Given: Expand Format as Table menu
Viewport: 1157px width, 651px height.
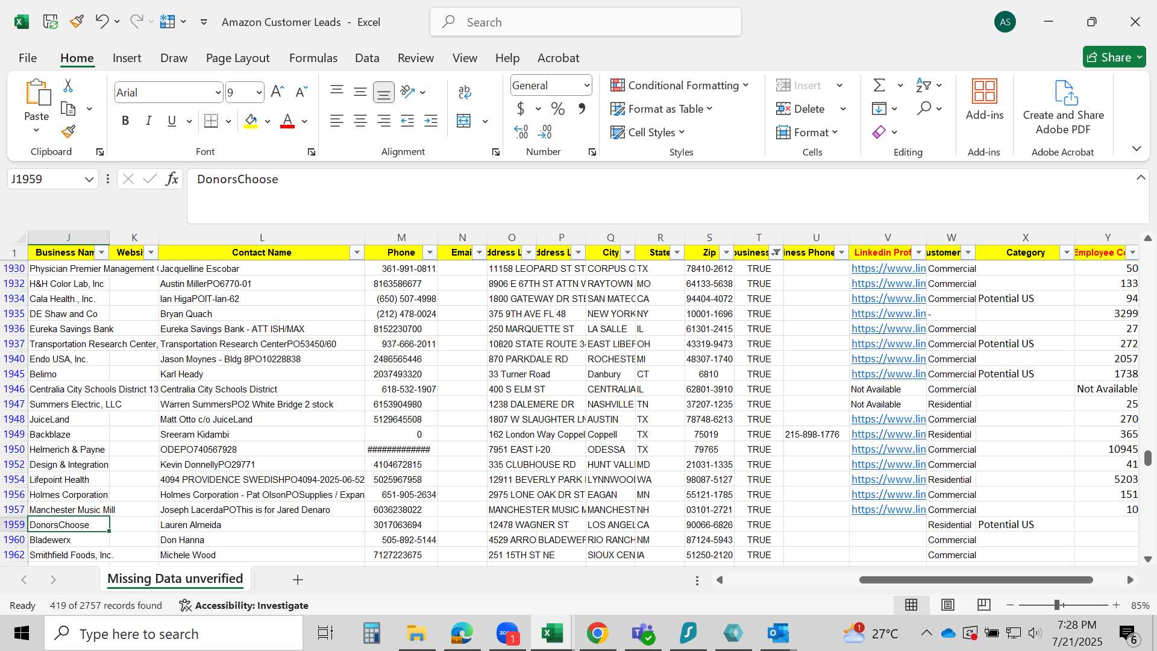Looking at the screenshot, I should tap(662, 109).
